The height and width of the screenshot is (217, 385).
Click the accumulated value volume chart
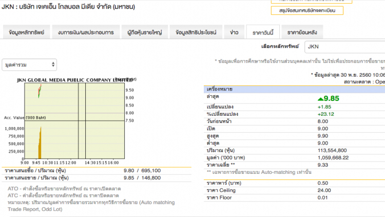tap(74, 140)
